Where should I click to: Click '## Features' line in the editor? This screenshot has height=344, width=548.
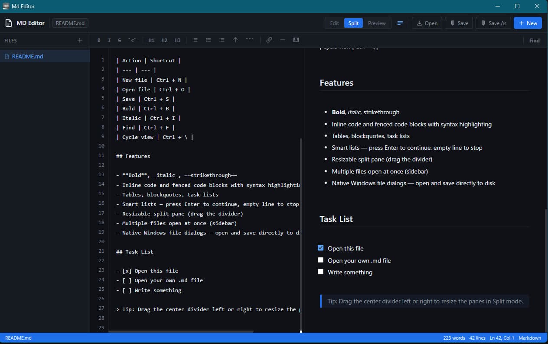tap(133, 156)
